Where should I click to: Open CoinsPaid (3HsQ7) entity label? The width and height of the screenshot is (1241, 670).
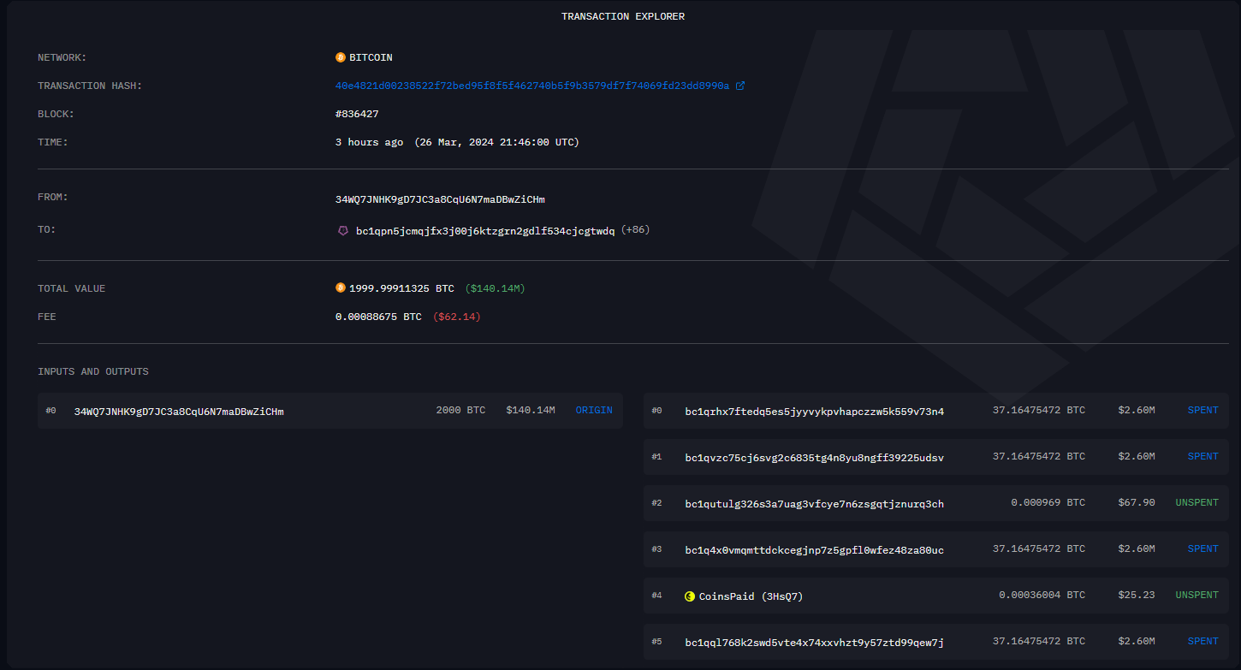click(x=751, y=596)
